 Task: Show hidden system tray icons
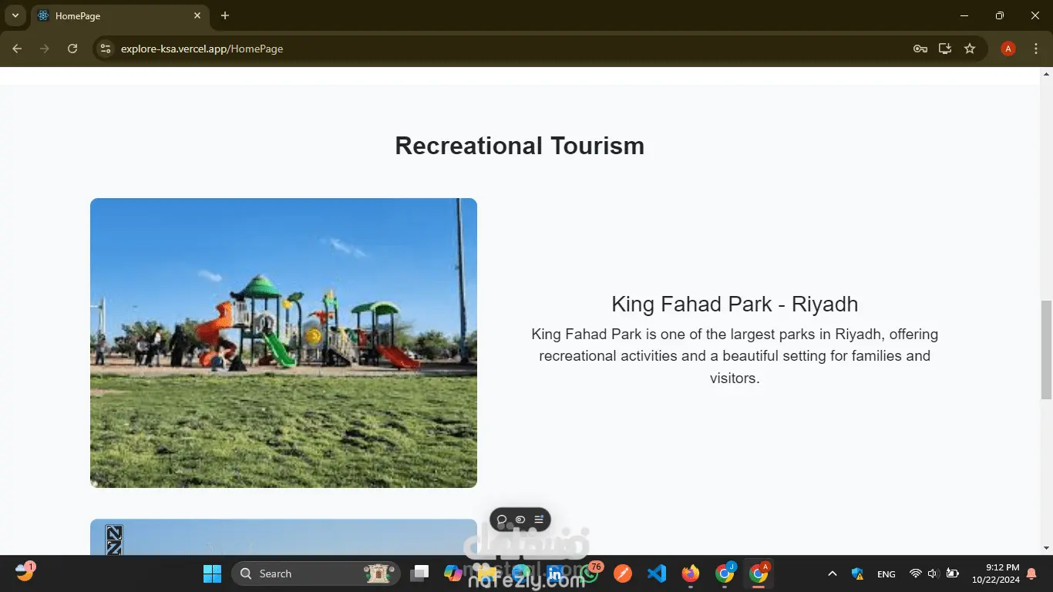coord(833,573)
